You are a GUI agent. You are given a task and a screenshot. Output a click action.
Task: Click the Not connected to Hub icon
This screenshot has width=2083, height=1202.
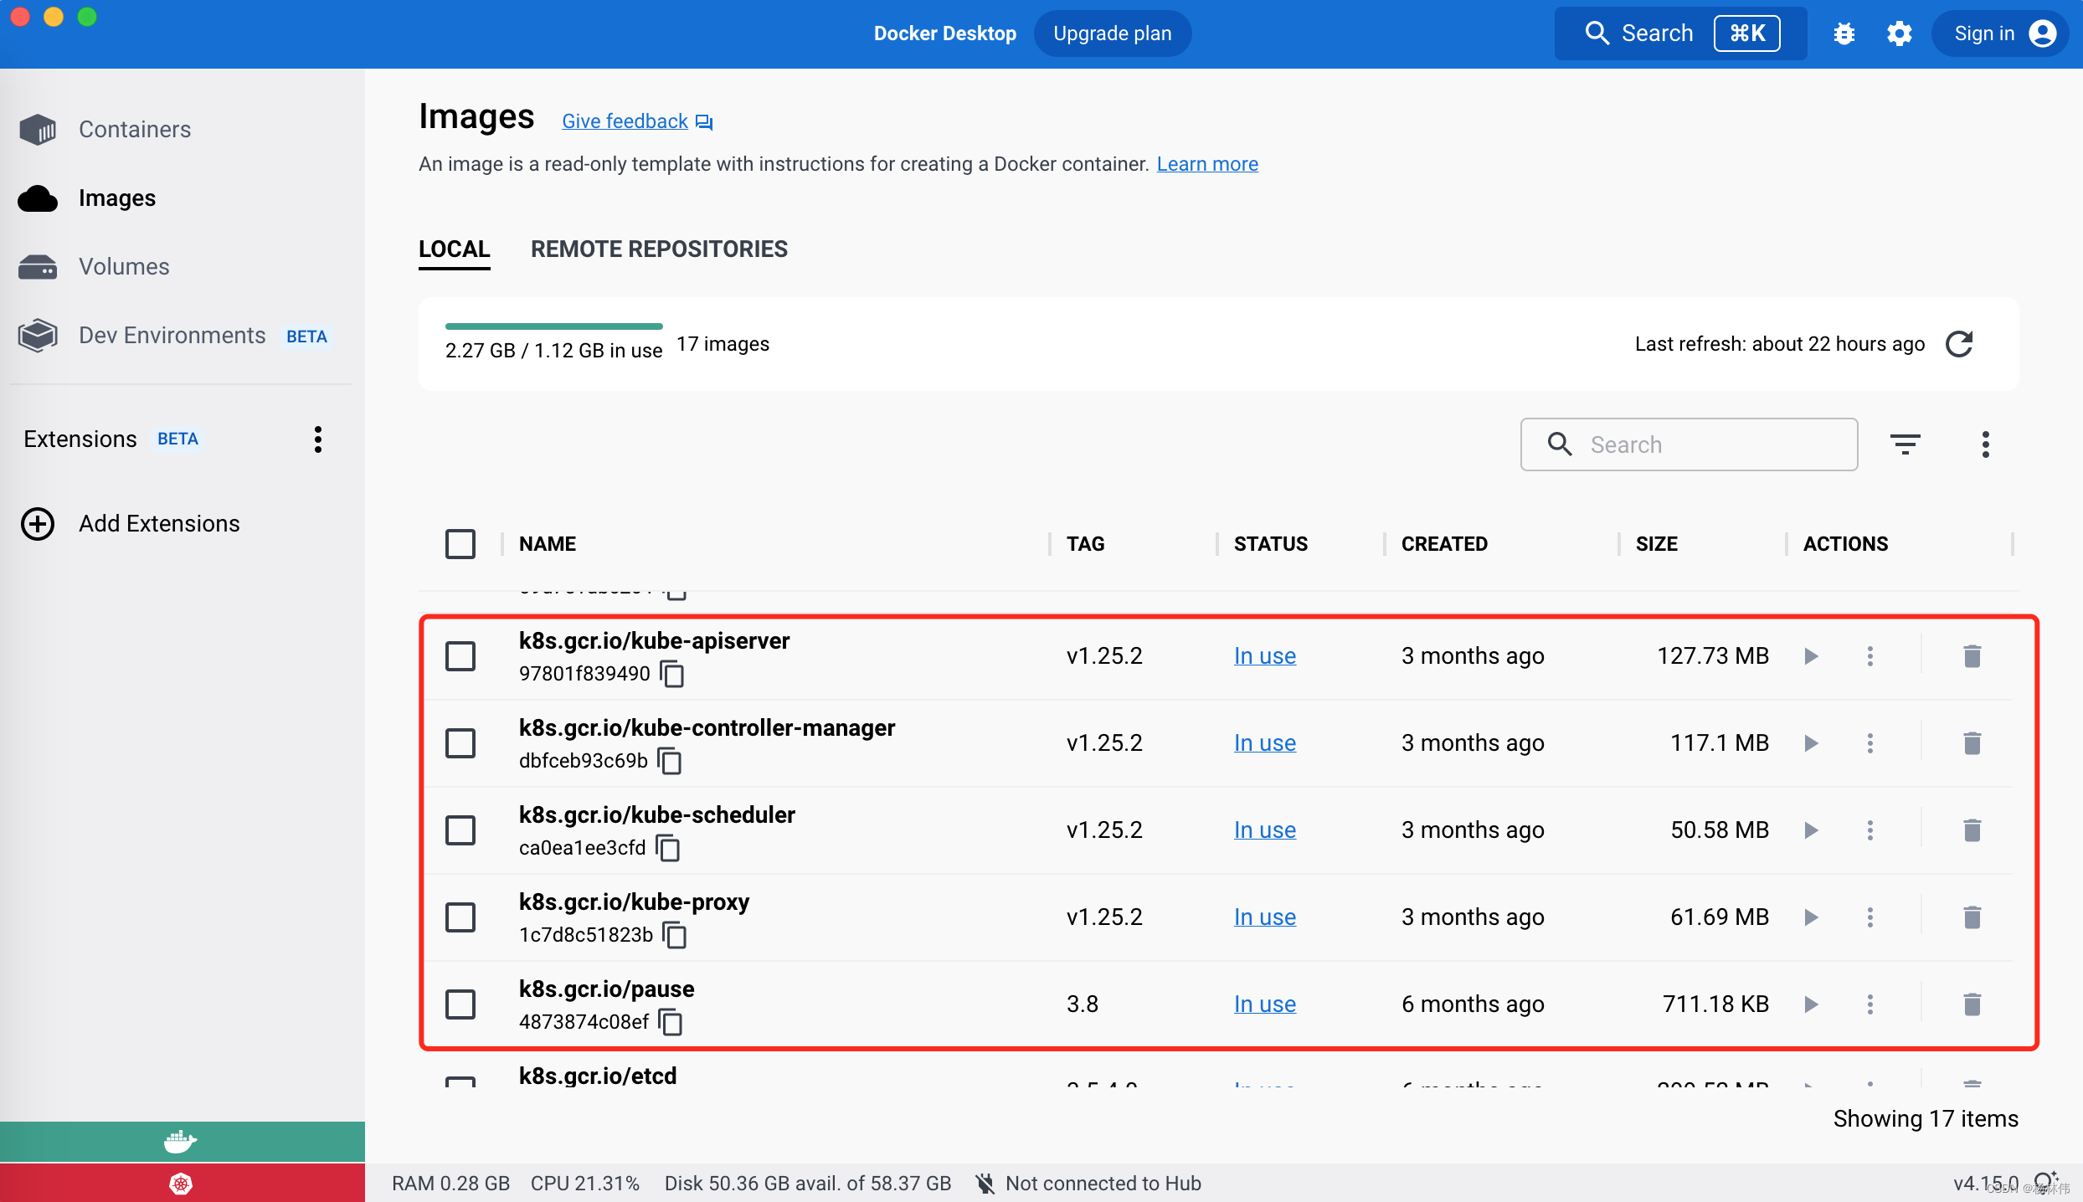(985, 1184)
